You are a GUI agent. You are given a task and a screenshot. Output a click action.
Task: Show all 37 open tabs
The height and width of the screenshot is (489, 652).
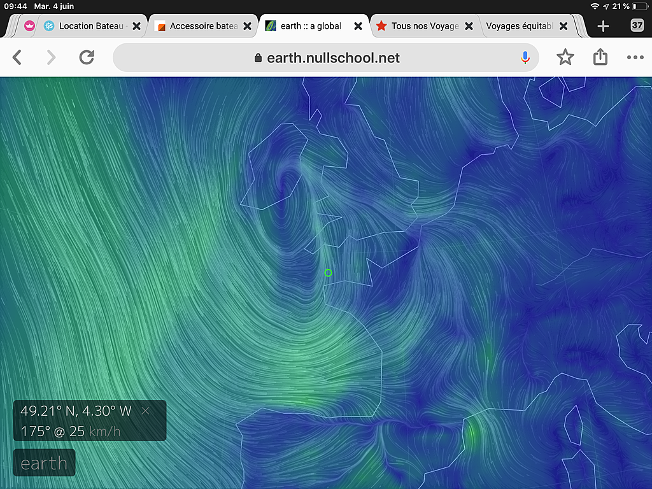(637, 25)
